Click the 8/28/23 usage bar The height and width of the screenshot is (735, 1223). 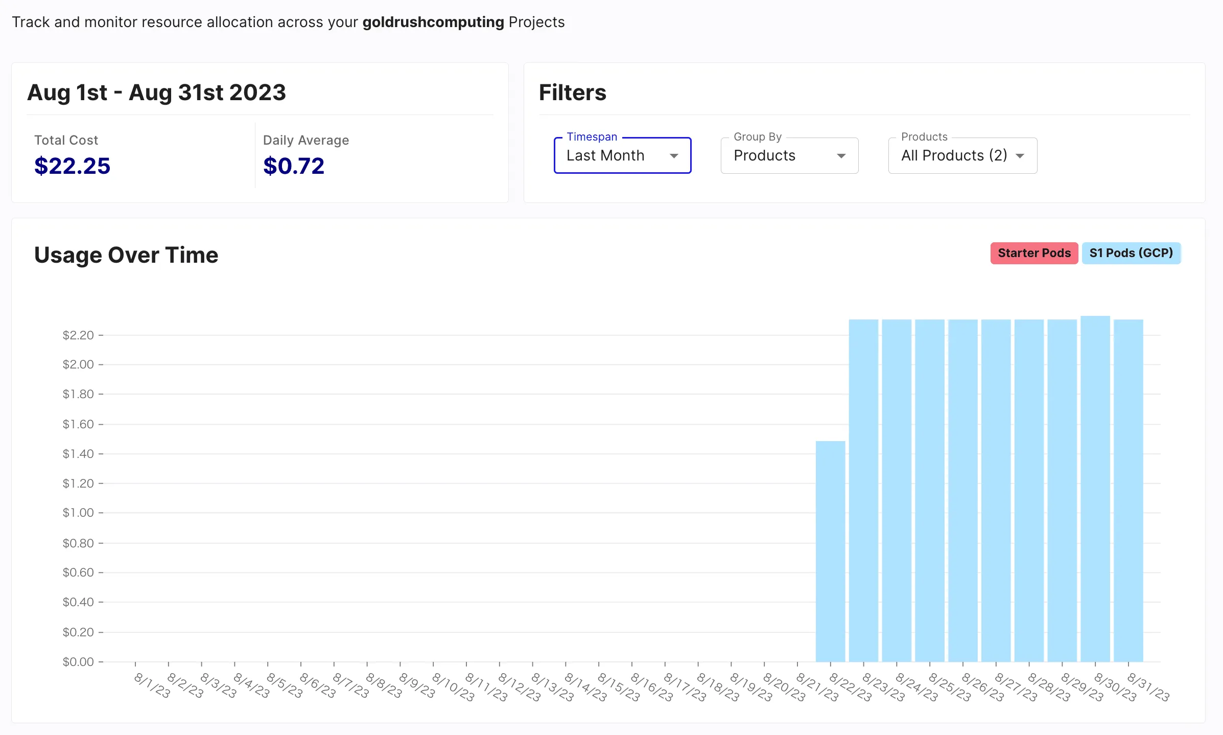(1029, 490)
